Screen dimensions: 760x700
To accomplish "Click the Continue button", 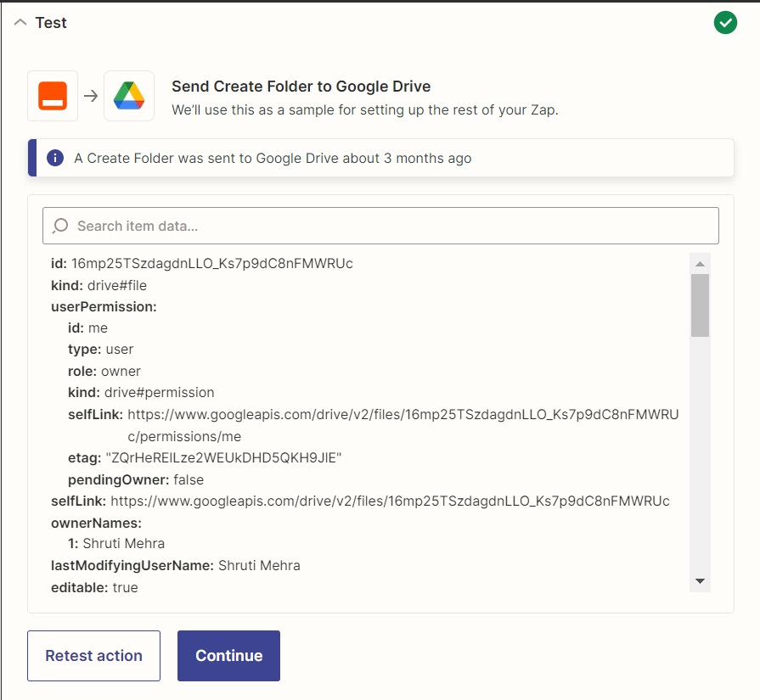I will [228, 655].
